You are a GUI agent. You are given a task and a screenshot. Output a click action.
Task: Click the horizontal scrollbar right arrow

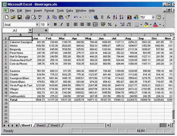(x=169, y=125)
